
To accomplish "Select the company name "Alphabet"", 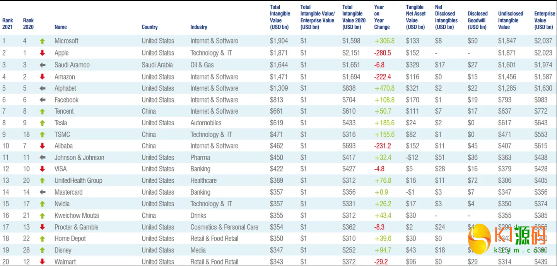I will [65, 88].
